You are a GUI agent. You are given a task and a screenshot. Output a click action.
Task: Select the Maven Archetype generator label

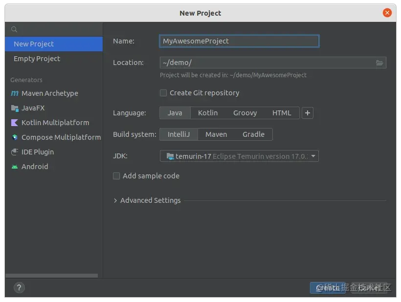[x=50, y=93]
